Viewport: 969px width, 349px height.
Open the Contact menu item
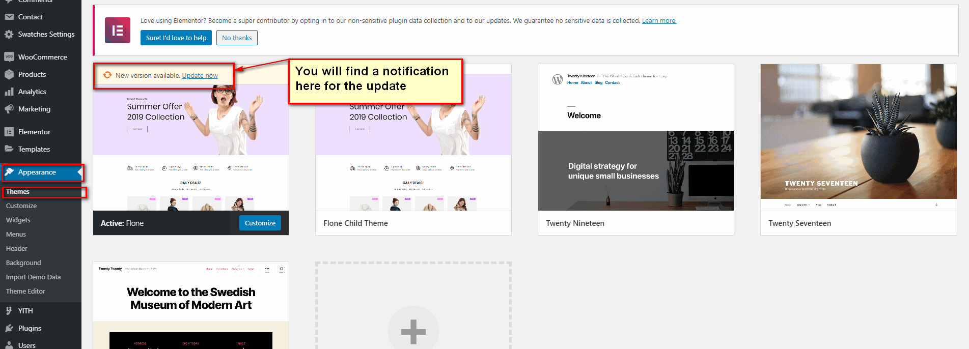[x=31, y=17]
